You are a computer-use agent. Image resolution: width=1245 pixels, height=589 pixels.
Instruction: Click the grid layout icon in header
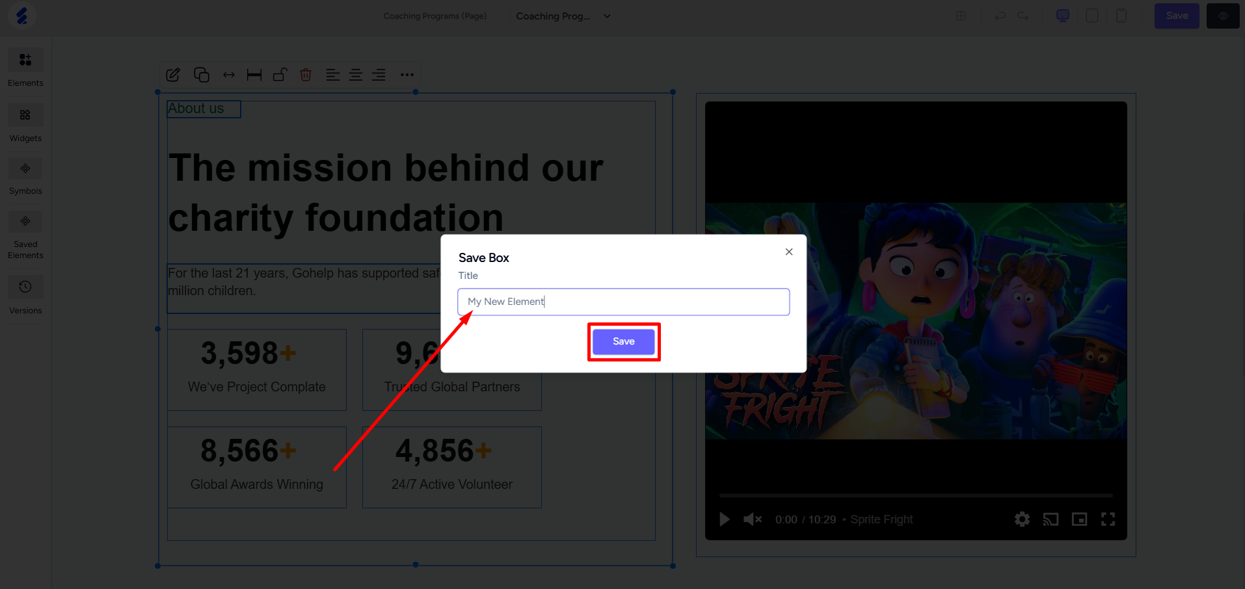tap(961, 16)
